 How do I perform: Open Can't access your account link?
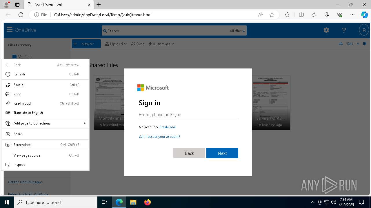(x=159, y=137)
